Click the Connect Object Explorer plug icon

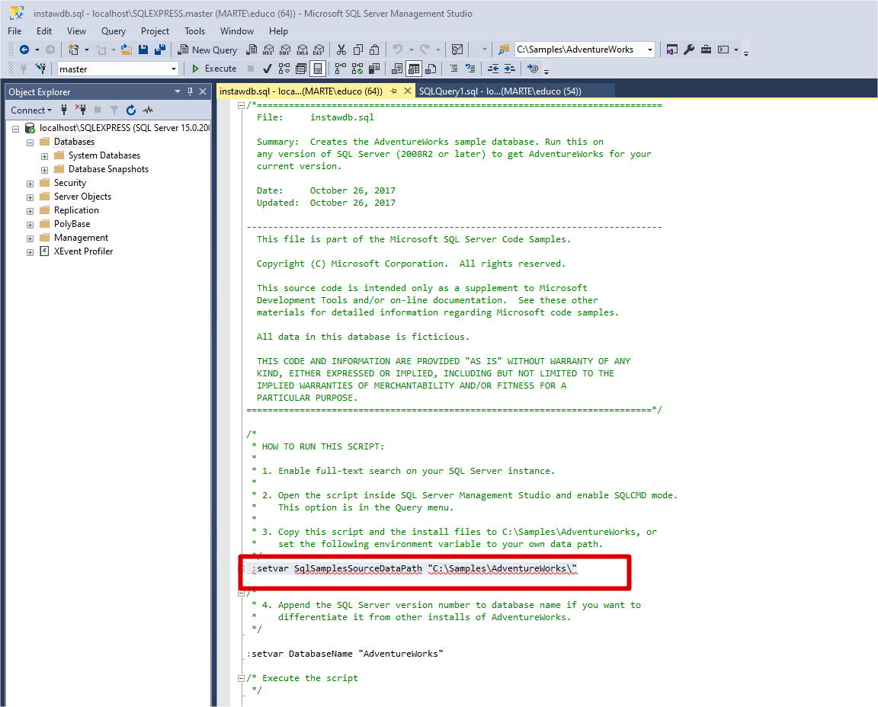coord(64,110)
